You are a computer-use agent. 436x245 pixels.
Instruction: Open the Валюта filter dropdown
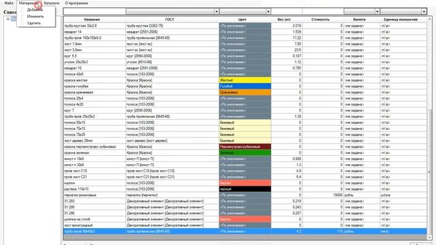click(377, 12)
